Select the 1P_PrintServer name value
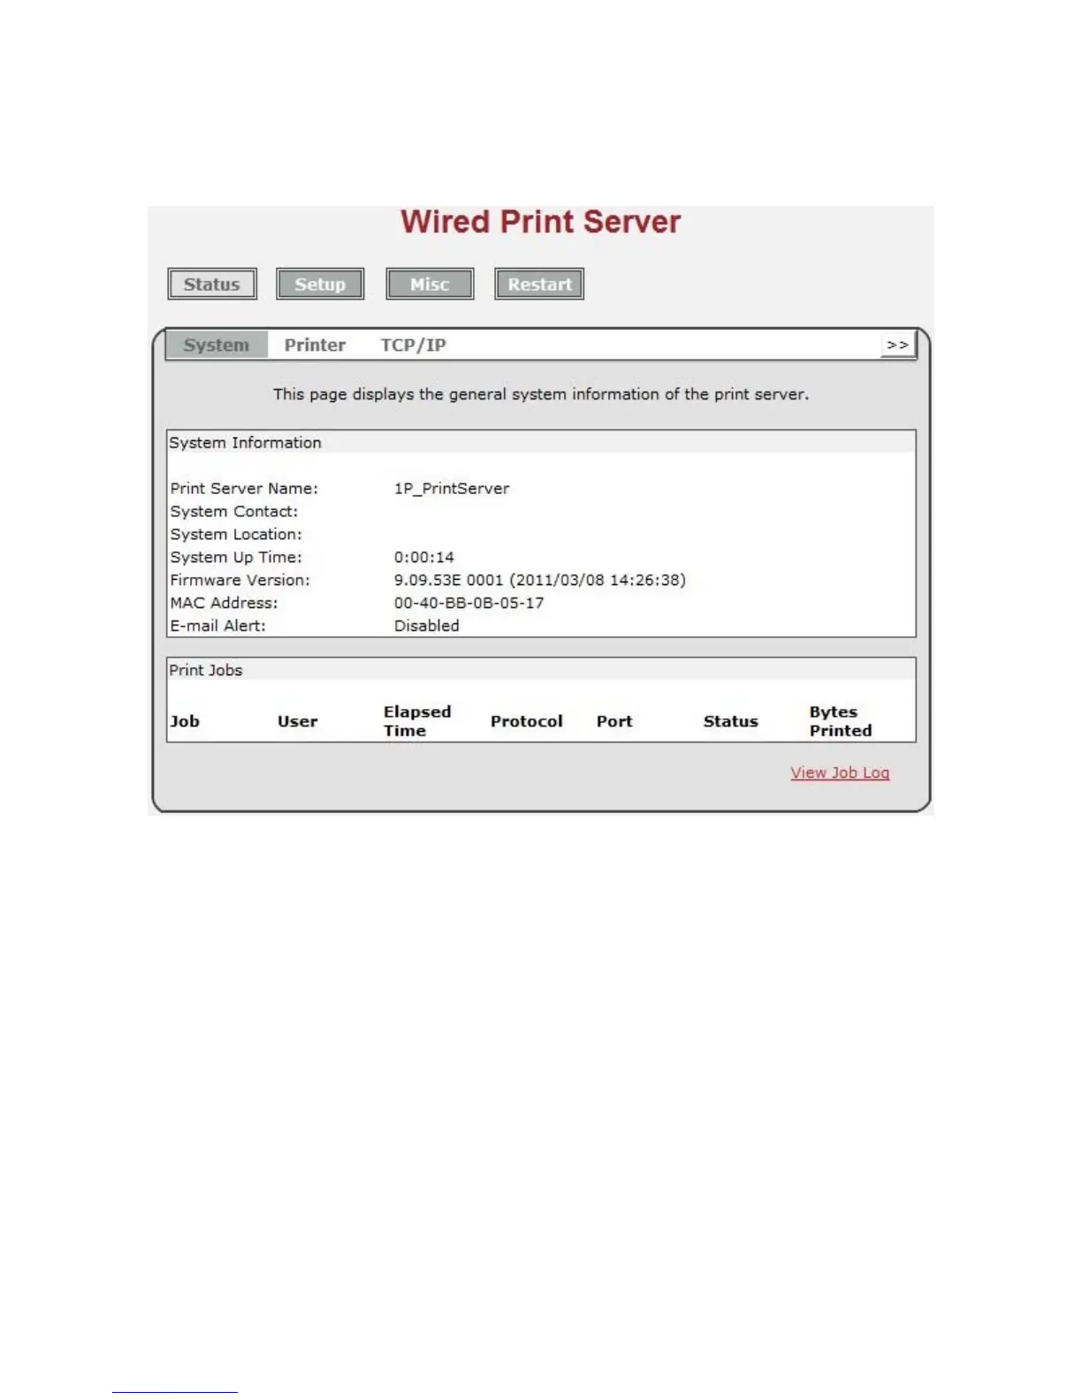This screenshot has width=1082, height=1400. [x=452, y=489]
